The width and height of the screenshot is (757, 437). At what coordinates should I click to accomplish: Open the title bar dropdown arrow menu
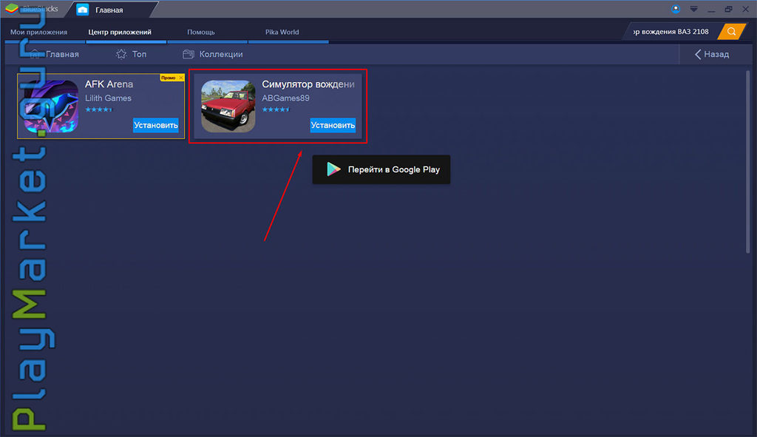[693, 9]
